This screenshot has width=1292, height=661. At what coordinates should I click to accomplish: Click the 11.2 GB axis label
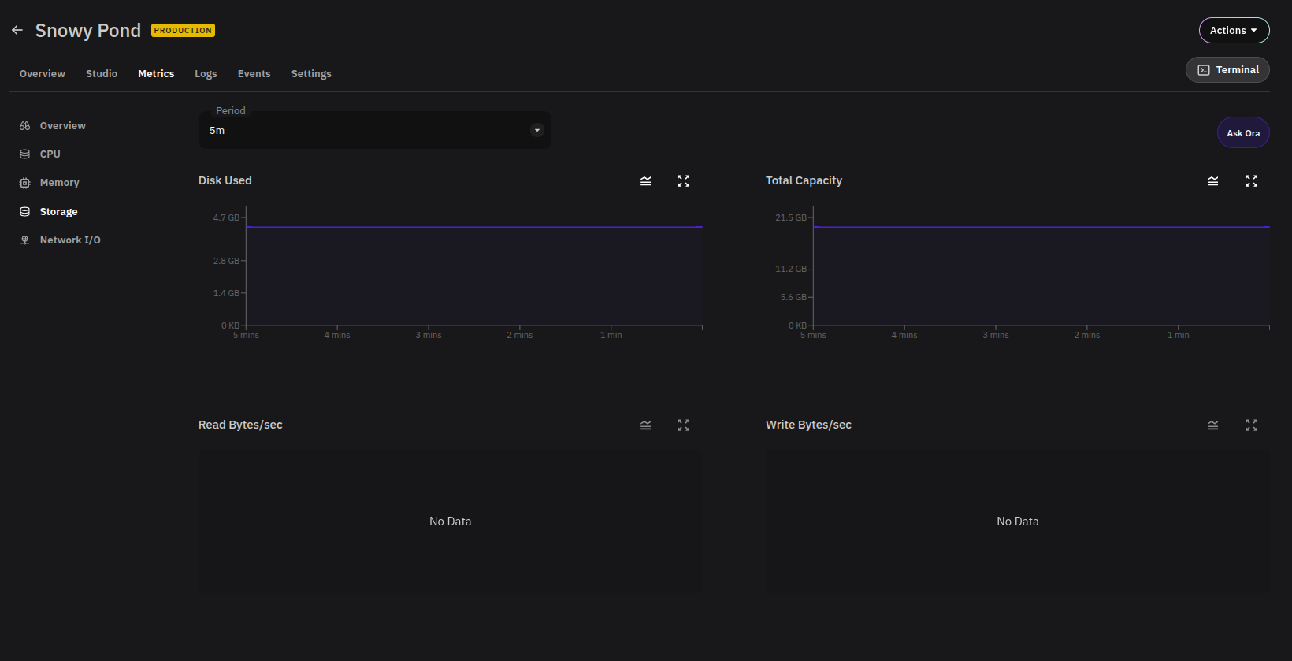[791, 269]
